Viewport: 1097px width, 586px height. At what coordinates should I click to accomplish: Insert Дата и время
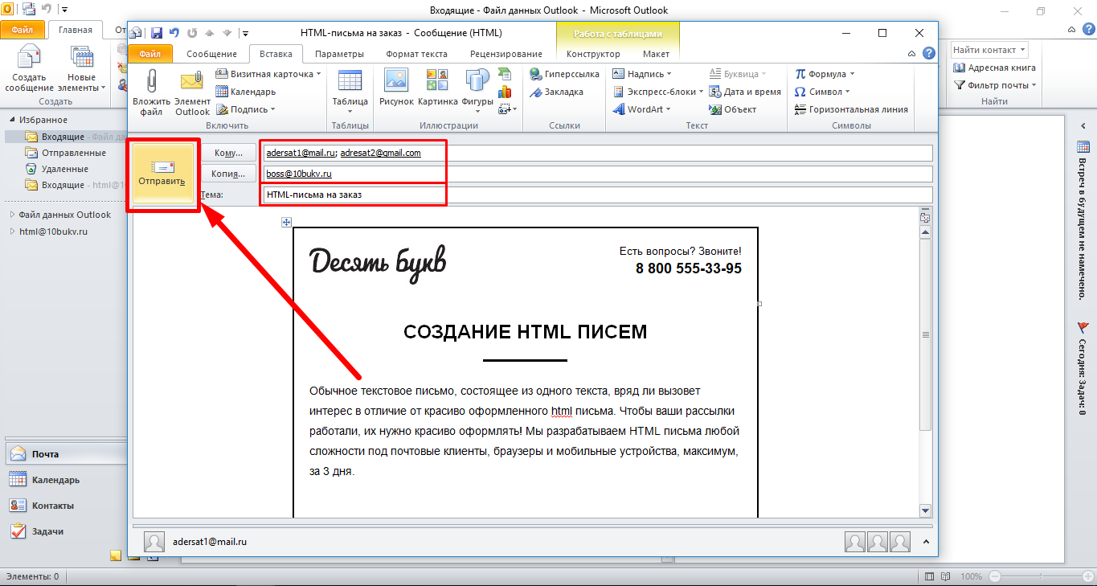tap(746, 92)
